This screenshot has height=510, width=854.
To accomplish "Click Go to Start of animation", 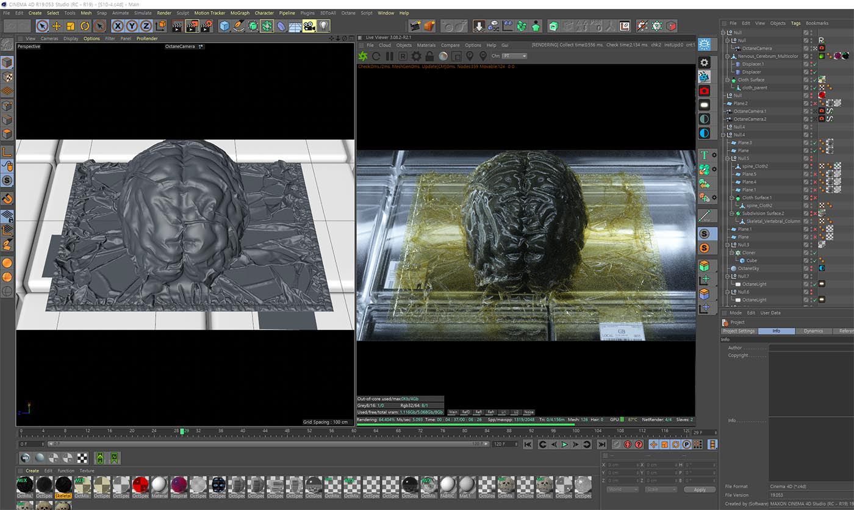I will (x=528, y=445).
